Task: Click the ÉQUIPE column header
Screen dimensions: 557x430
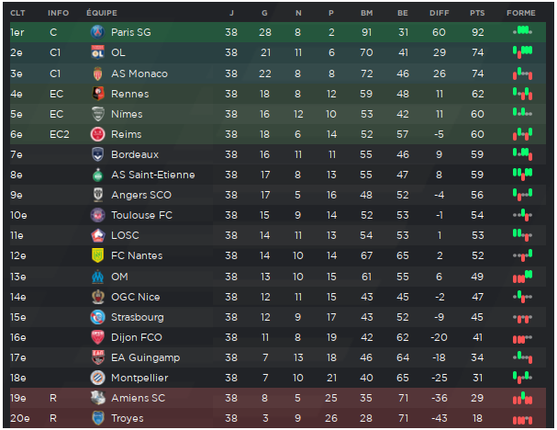Action: 102,13
